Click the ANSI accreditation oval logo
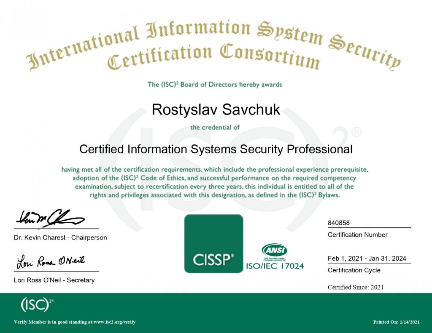The height and width of the screenshot is (333, 432). (274, 250)
